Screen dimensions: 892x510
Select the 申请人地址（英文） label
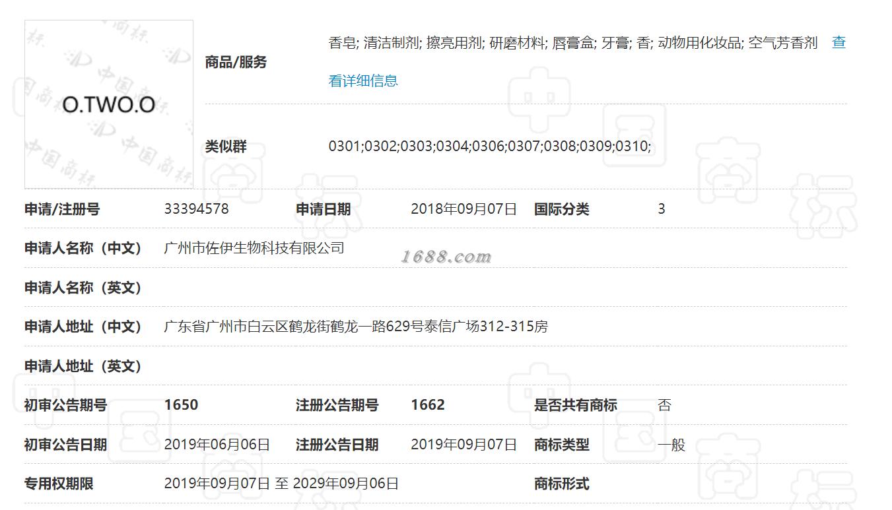pos(83,366)
